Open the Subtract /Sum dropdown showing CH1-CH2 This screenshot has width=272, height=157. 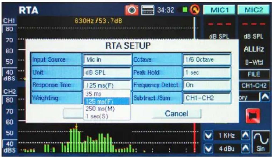[x=207, y=98]
